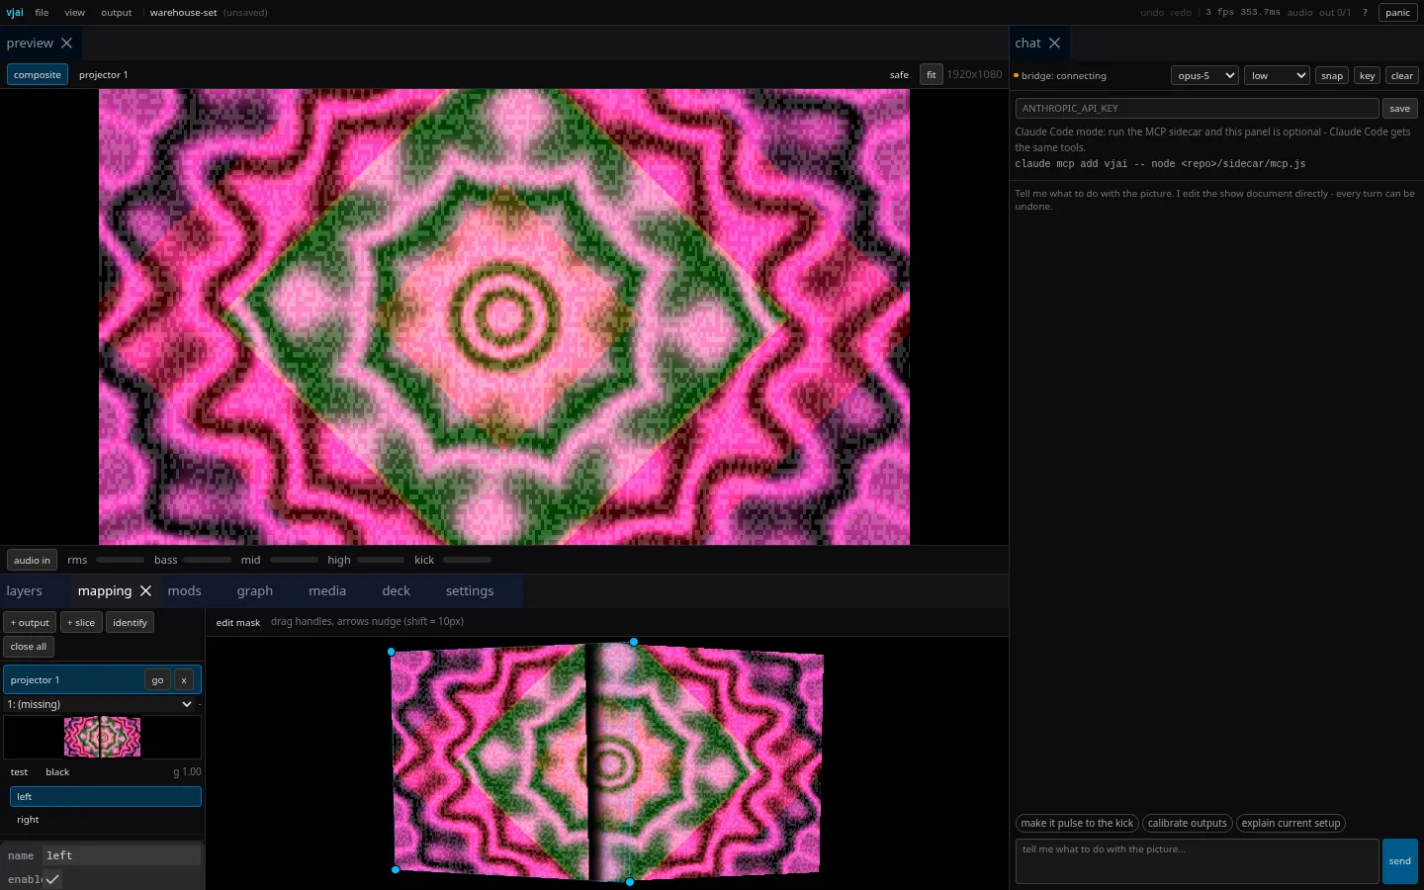
Task: Click the vjai app logo
Action: pyautogui.click(x=15, y=13)
